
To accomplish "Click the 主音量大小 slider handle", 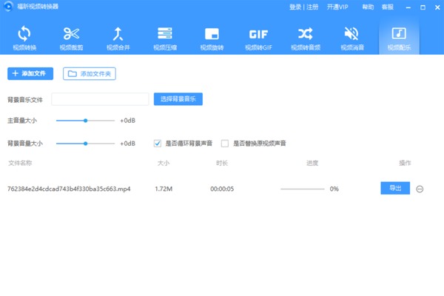I will [x=86, y=120].
